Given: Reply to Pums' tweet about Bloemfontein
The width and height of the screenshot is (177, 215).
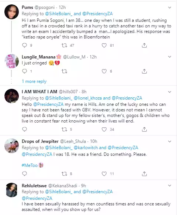Looking at the screenshot, I should [x=25, y=45].
